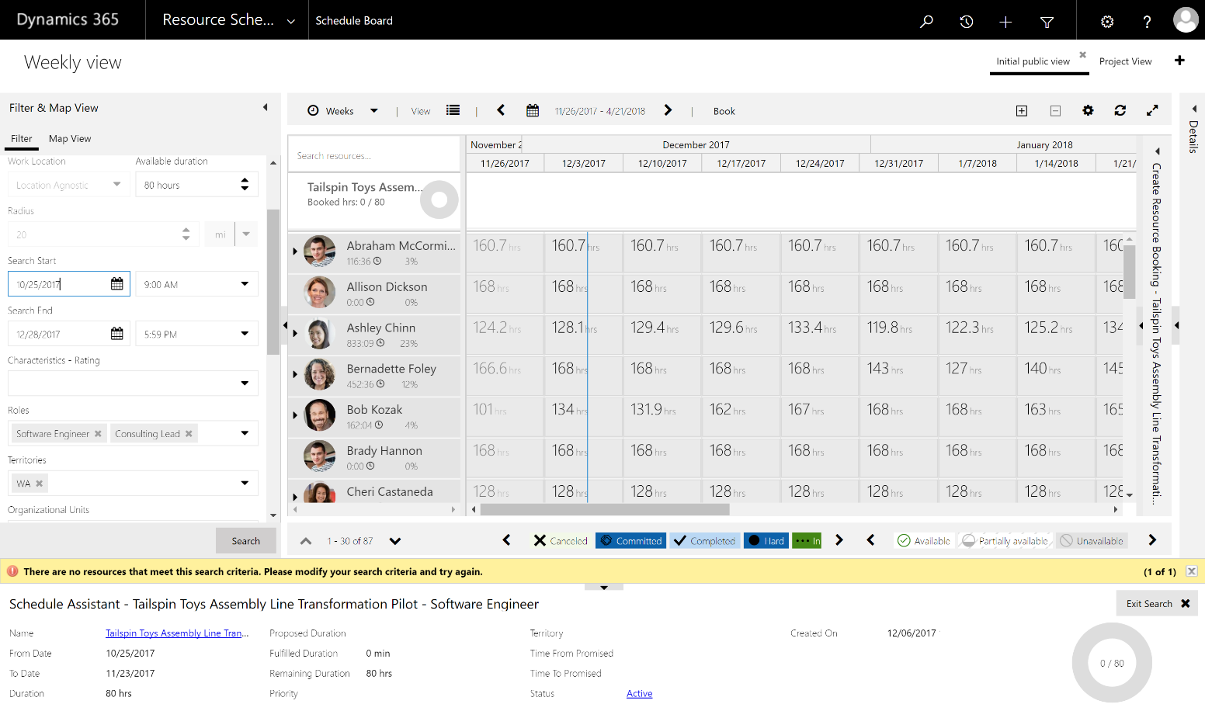The width and height of the screenshot is (1205, 718).
Task: Expand Abraham McCormick's resource row
Action: click(295, 251)
